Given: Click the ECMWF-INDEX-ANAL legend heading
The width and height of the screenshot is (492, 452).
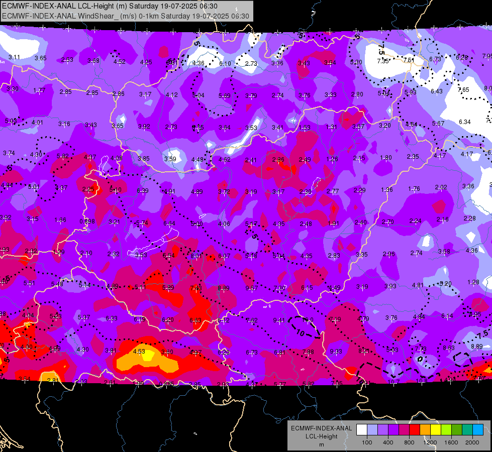Looking at the screenshot, I should point(321,428).
